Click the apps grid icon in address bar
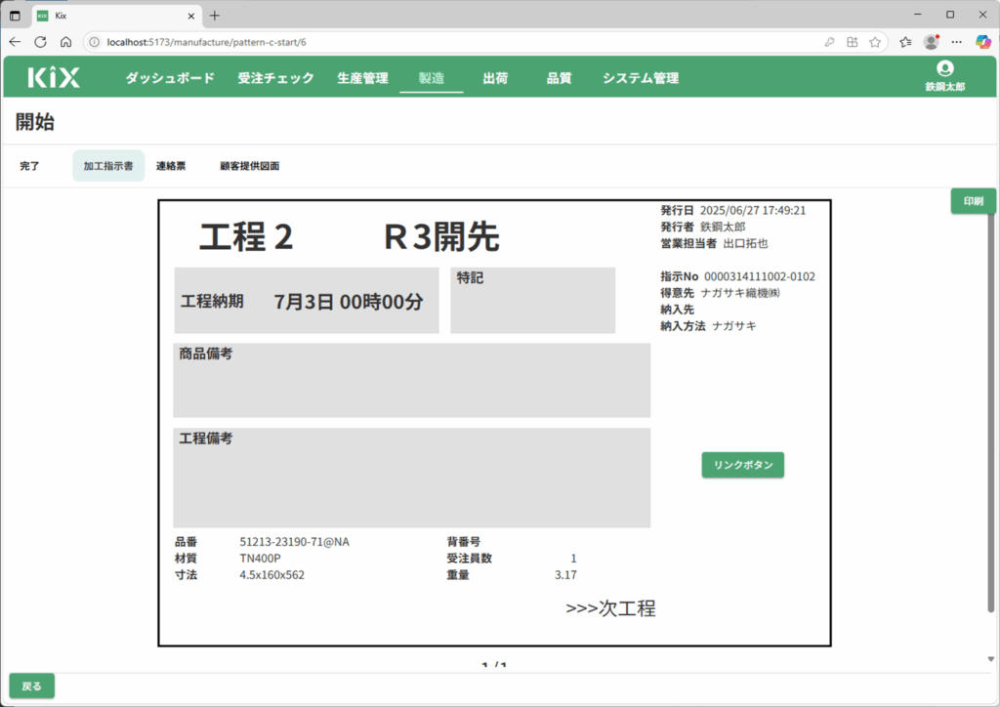 tap(852, 42)
